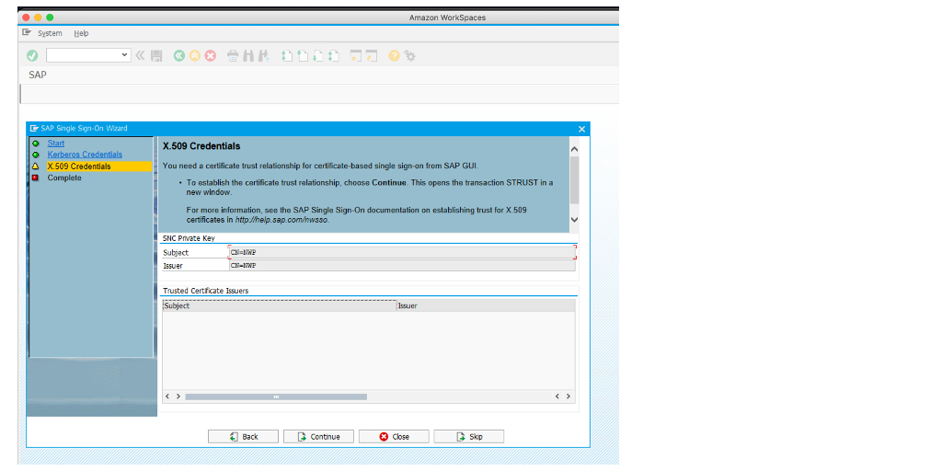The height and width of the screenshot is (471, 942).
Task: Click the Find binoculars icon
Action: click(248, 56)
